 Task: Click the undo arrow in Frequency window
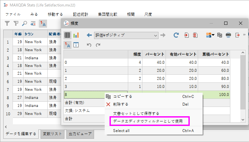[x=89, y=45]
